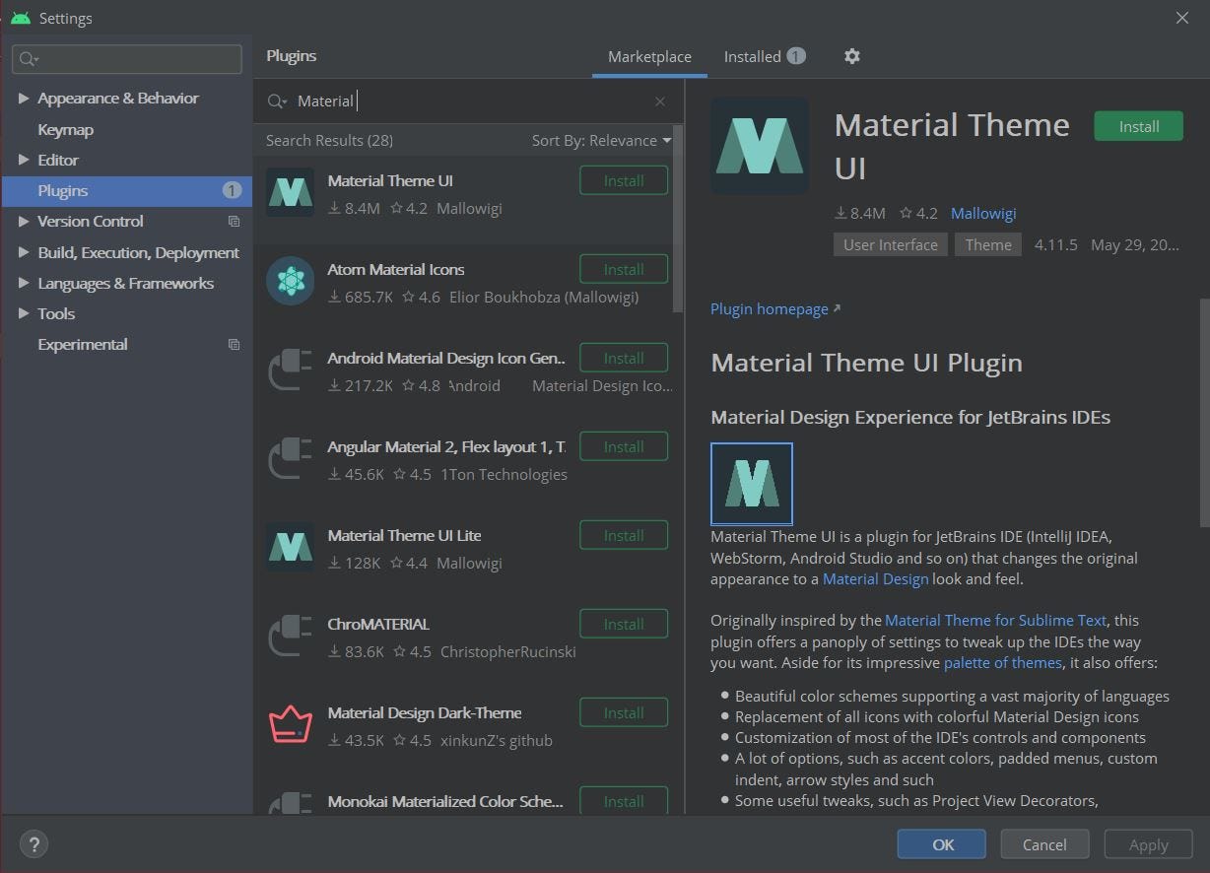Click the magnifier icon in the plugin search
The height and width of the screenshot is (873, 1210).
(x=277, y=101)
